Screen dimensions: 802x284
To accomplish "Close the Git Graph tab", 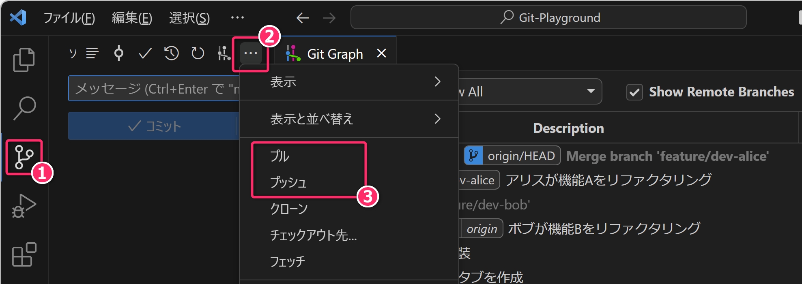I will pos(381,53).
